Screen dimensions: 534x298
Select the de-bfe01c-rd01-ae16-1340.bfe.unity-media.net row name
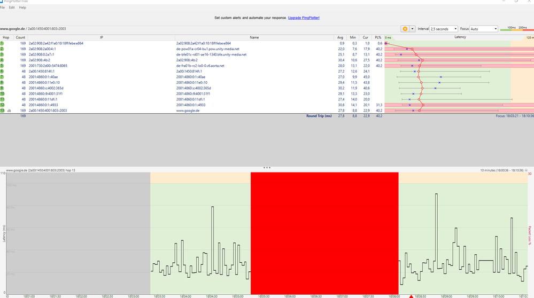click(x=211, y=54)
